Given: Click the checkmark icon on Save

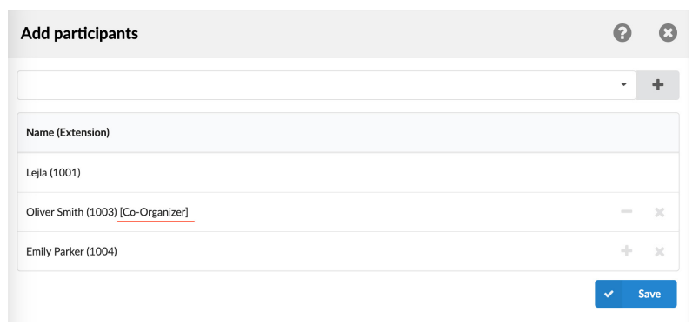Looking at the screenshot, I should [609, 294].
